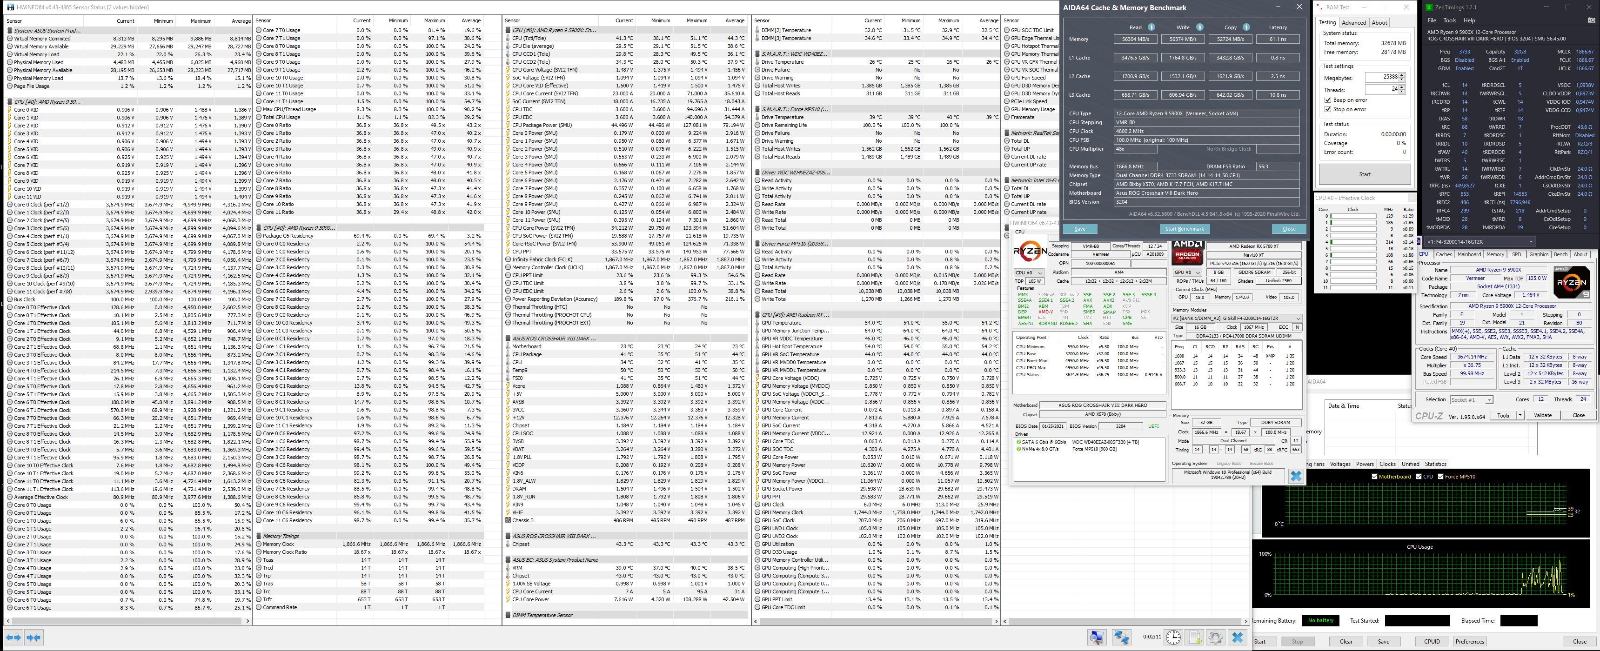Switch to the Advanced tab in RAM Test
The image size is (1600, 651).
coord(1353,22)
